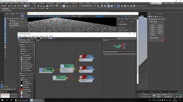The height and width of the screenshot is (102, 183).
Task: Click Refresh icon in Corona frame buffer
Action: pyautogui.click(x=50, y=16)
